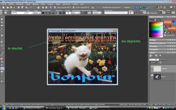Click the Epaisseur du trait value field
Screen dimensions: 176x110
point(84,13)
